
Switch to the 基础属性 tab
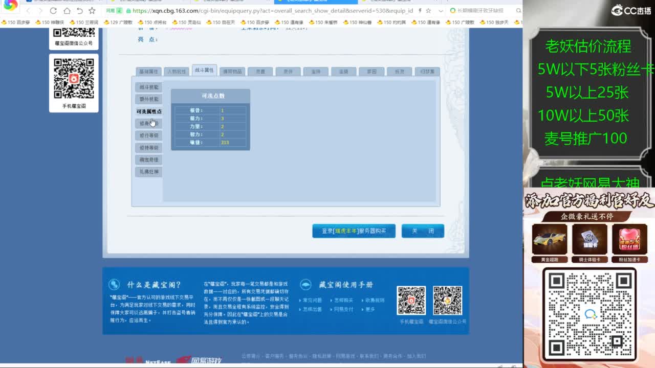click(149, 72)
